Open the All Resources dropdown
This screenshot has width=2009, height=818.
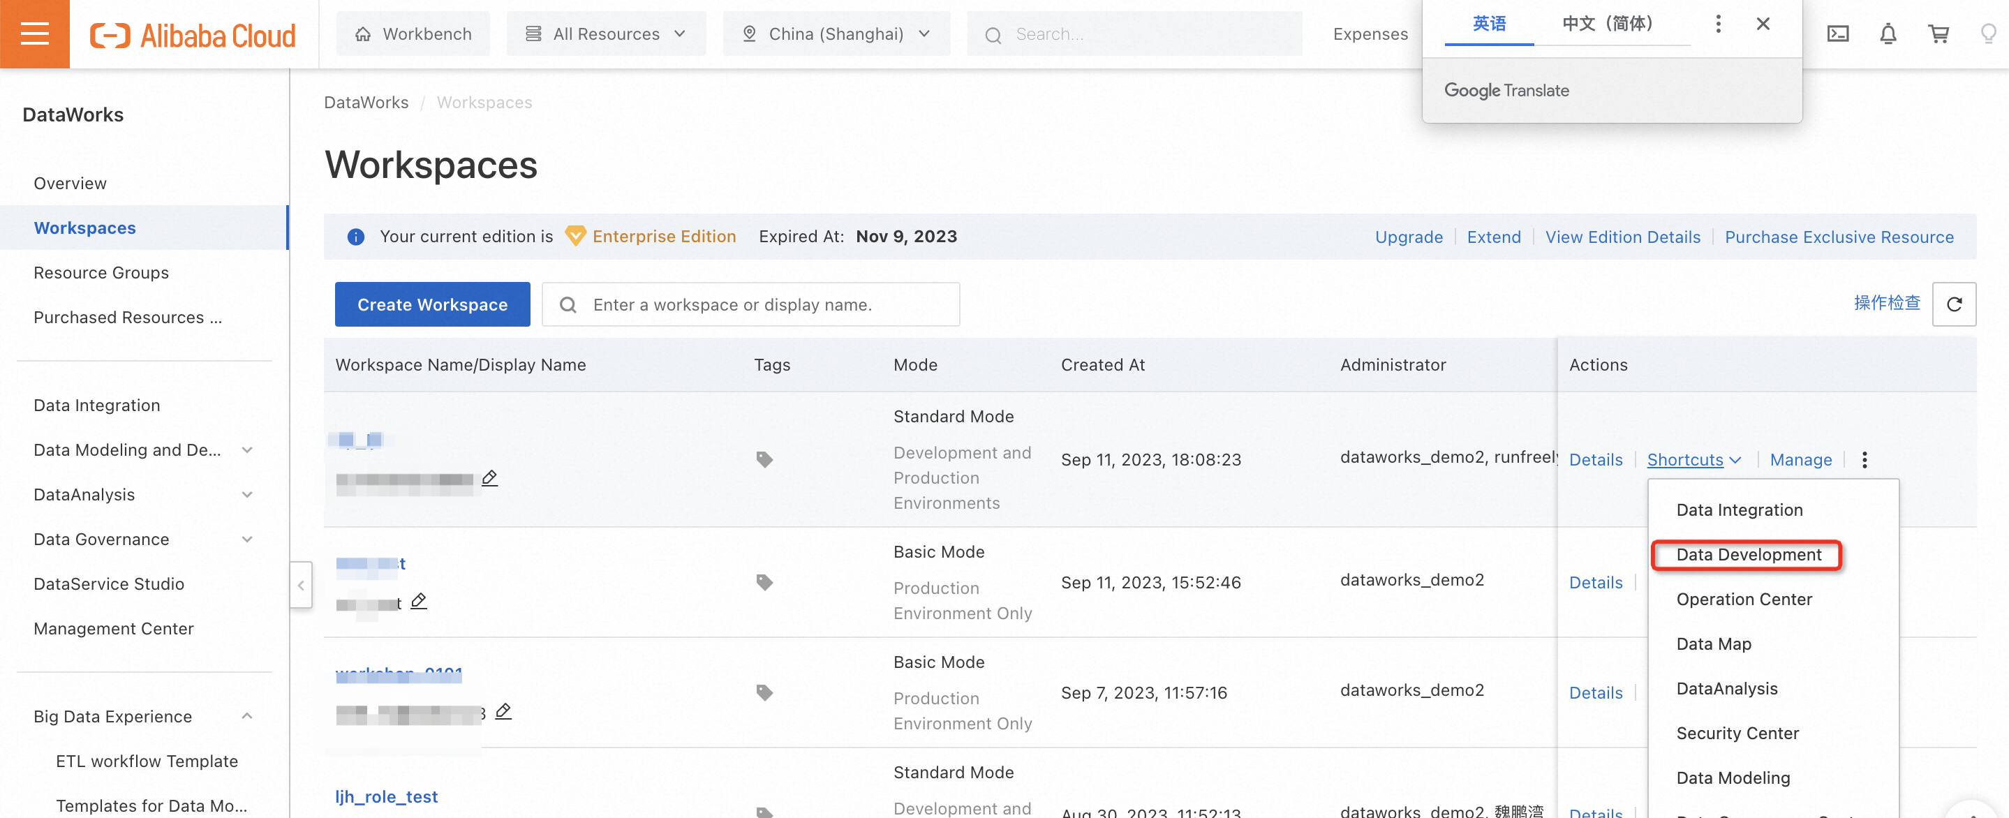tap(606, 34)
